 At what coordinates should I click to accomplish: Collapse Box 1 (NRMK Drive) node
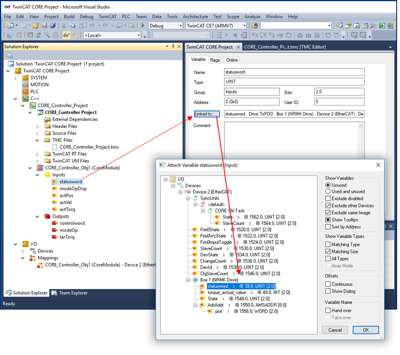[x=188, y=280]
